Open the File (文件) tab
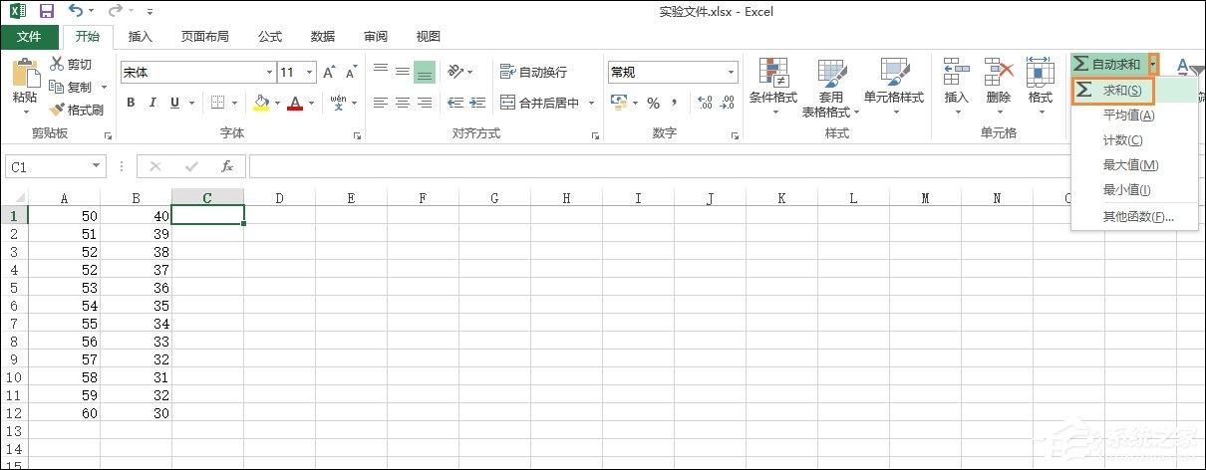The image size is (1206, 470). [x=30, y=37]
